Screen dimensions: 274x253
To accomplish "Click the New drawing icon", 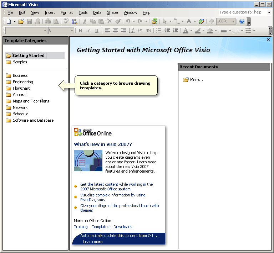I will pos(9,21).
